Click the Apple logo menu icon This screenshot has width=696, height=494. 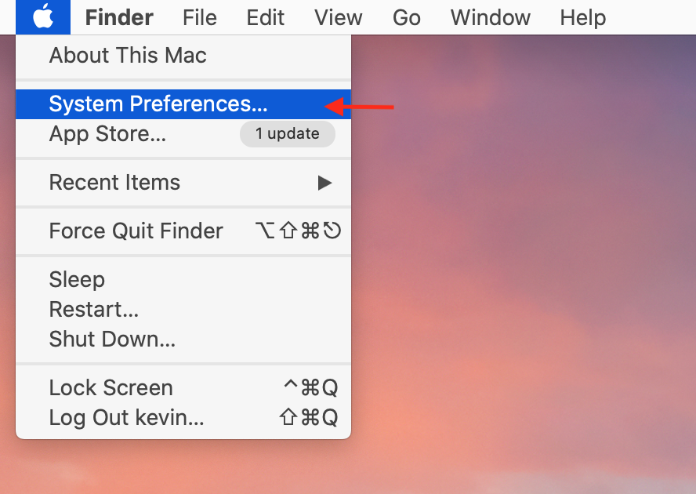point(43,16)
